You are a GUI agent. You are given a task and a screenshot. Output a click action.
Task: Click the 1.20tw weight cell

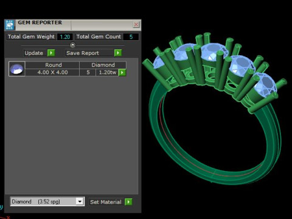click(107, 72)
